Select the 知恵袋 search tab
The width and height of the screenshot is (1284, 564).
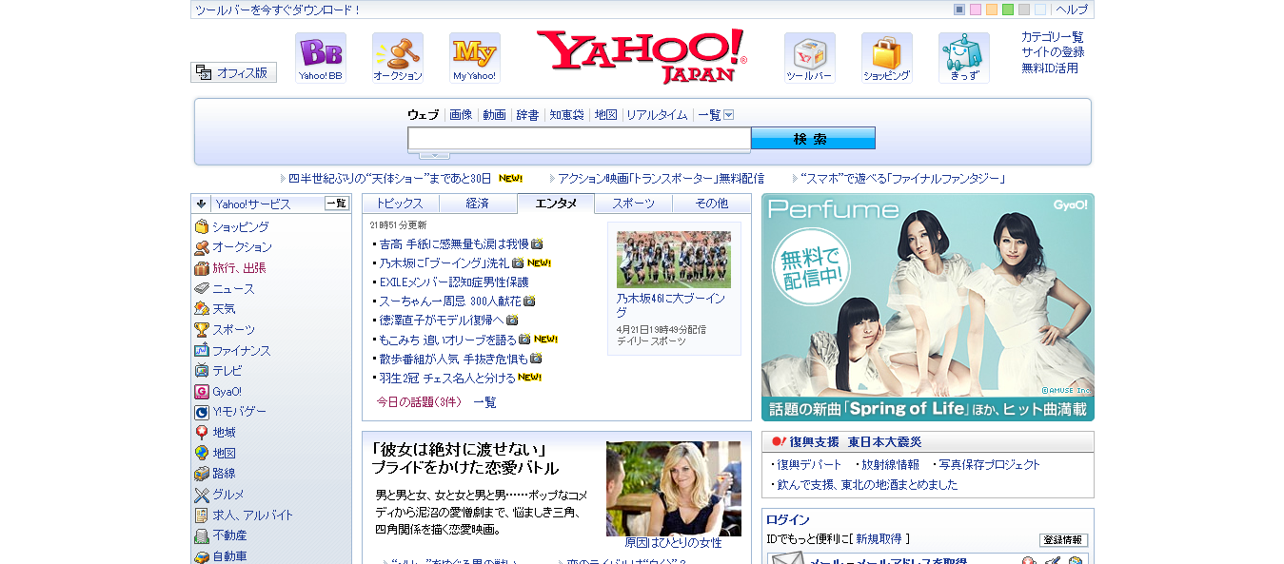click(x=566, y=115)
